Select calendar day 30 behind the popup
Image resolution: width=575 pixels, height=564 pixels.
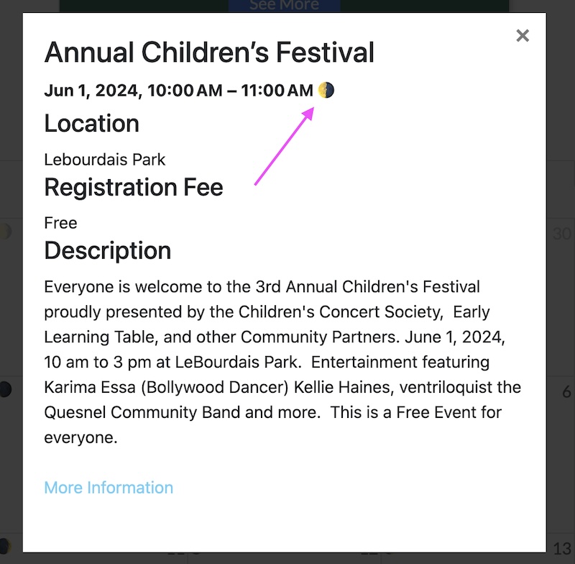point(562,234)
